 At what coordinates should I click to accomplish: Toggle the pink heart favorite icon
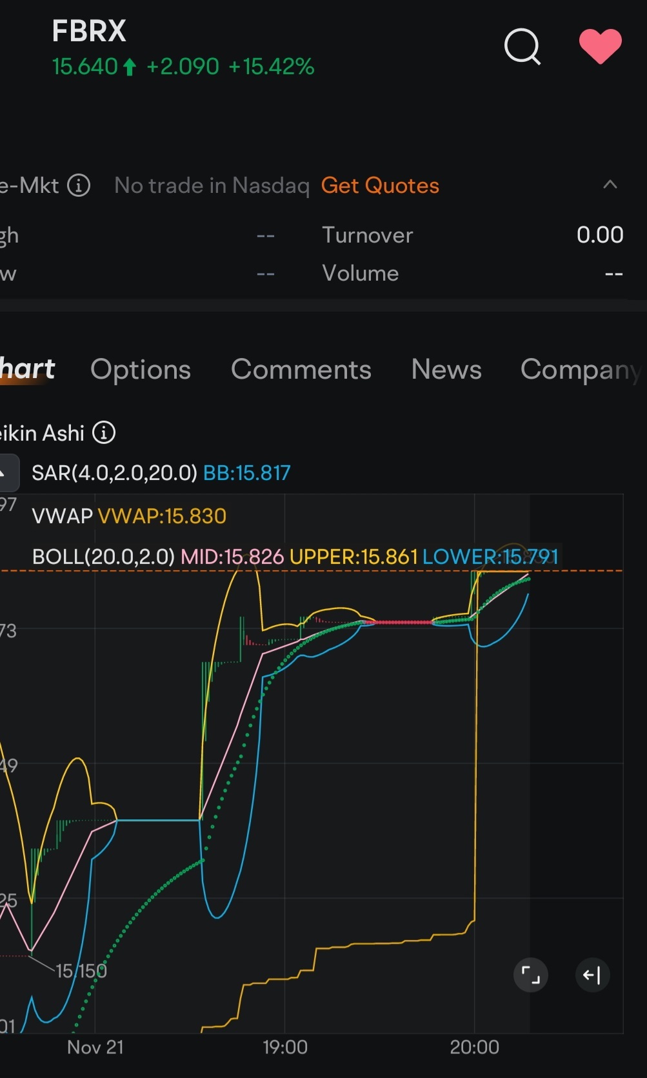(600, 46)
